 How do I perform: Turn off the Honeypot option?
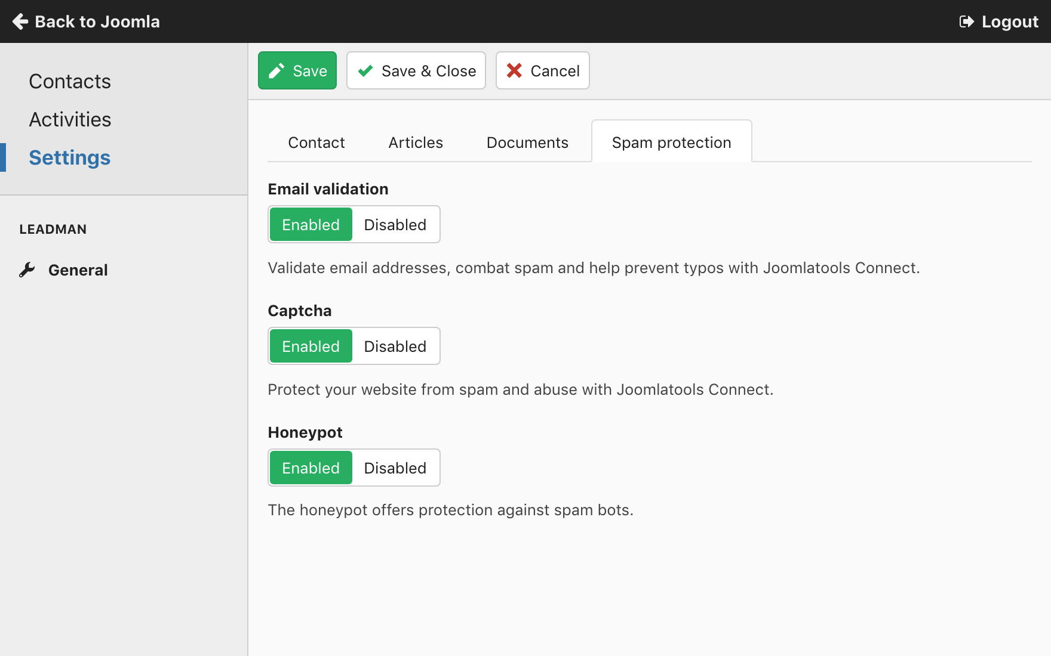point(395,468)
